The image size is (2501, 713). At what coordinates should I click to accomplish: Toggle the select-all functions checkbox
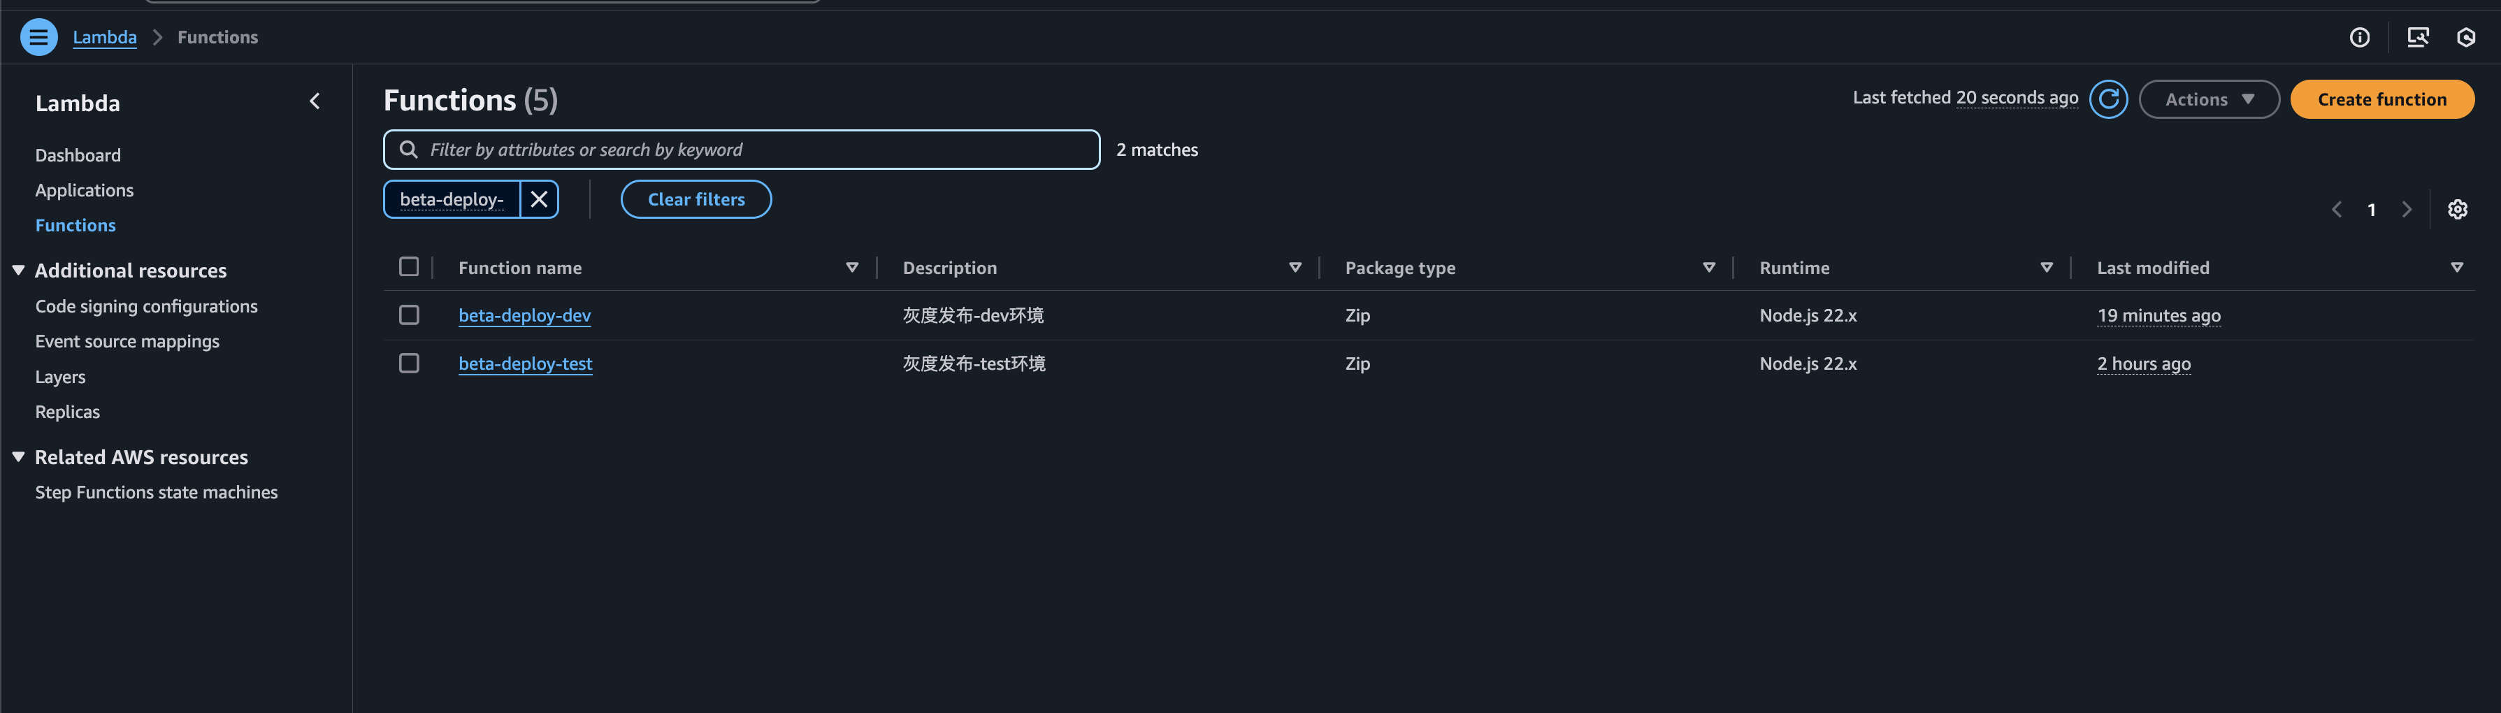[409, 267]
